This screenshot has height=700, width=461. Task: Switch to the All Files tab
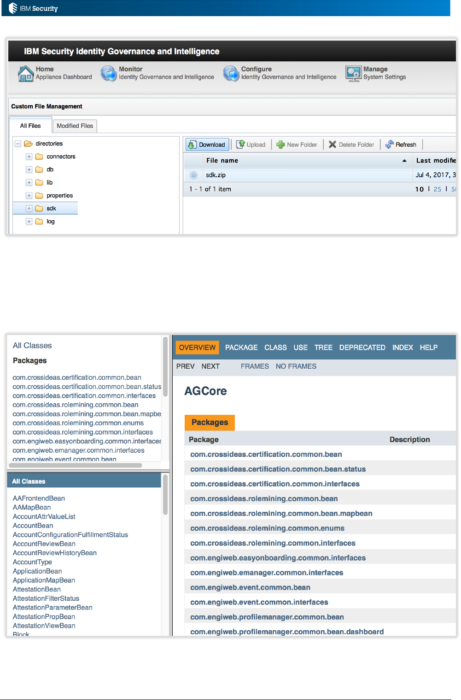click(30, 126)
